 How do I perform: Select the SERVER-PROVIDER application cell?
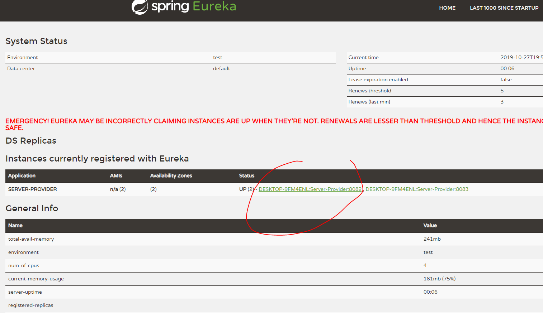[x=33, y=189]
